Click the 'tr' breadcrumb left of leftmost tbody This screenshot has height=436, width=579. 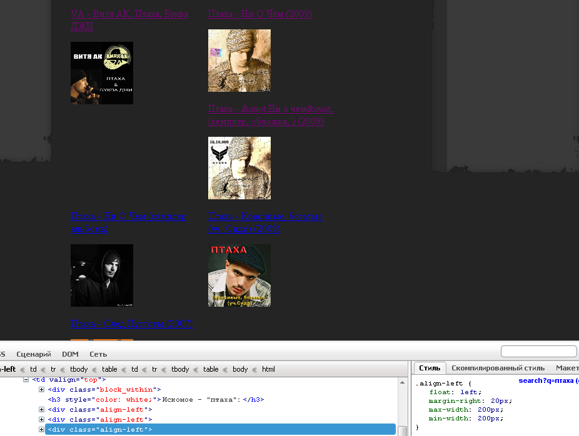point(53,369)
